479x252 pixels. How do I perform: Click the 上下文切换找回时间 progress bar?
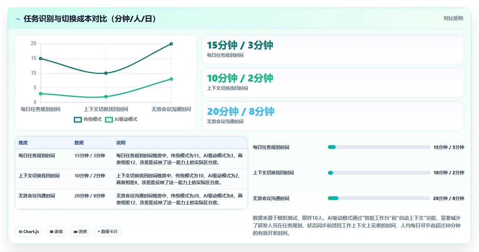[379, 173]
